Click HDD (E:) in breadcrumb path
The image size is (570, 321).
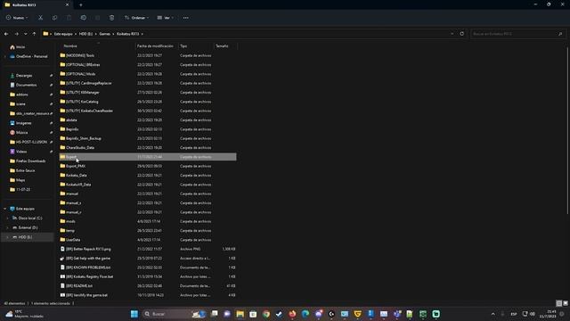point(85,34)
